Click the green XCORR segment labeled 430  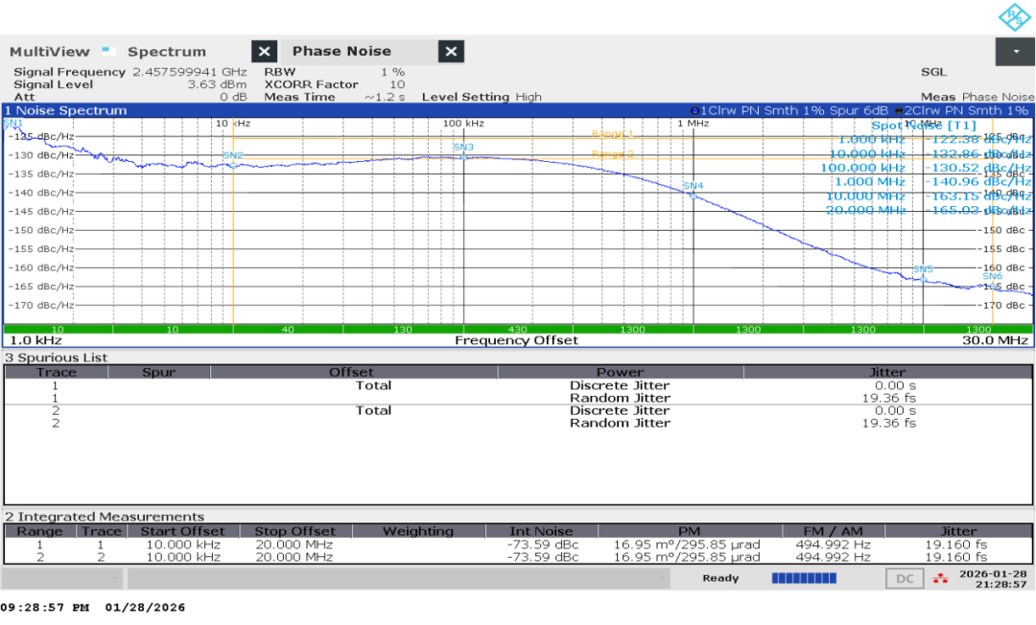[517, 330]
